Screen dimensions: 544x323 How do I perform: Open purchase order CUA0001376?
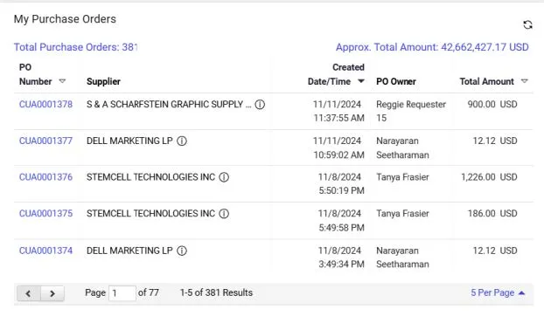pos(45,177)
